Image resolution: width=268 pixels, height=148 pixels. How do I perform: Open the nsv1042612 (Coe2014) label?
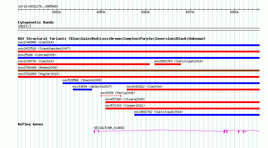tap(145, 87)
